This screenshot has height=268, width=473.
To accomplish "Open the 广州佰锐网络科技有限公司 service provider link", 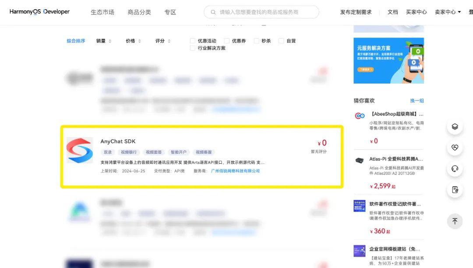I will (x=235, y=171).
